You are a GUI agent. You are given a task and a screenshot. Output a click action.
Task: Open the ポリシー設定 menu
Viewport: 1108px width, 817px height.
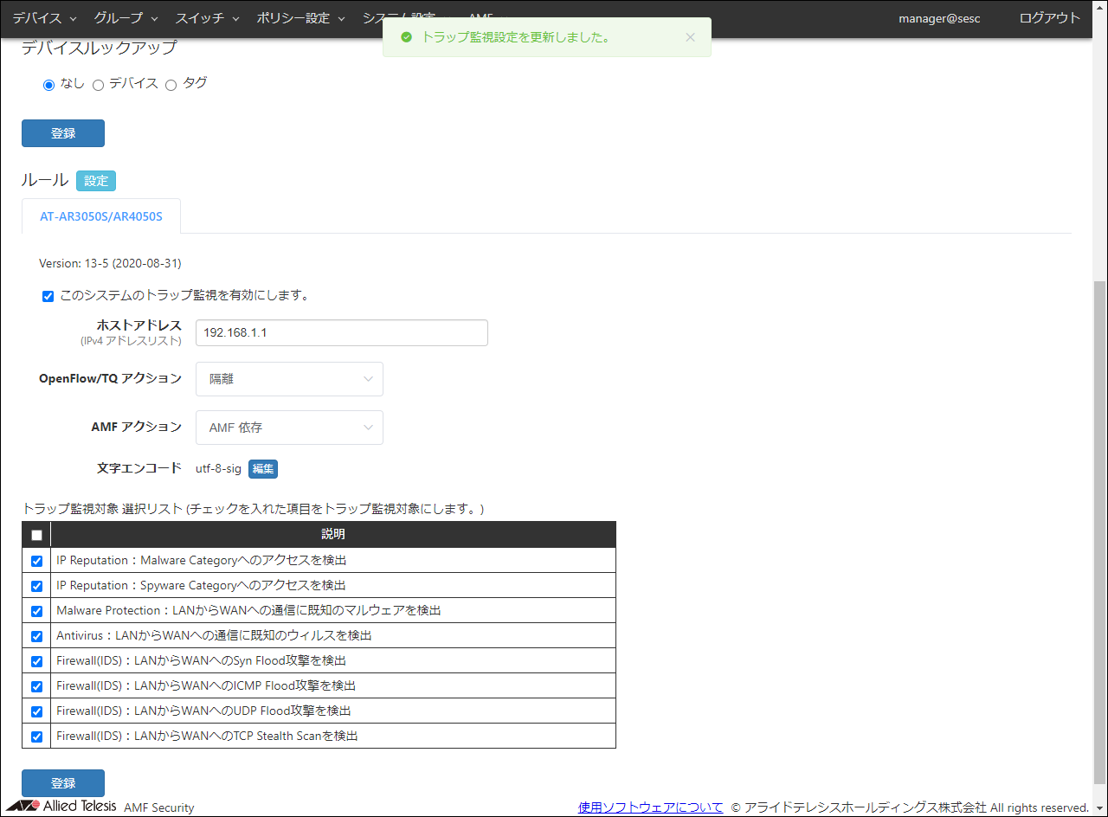pos(300,18)
